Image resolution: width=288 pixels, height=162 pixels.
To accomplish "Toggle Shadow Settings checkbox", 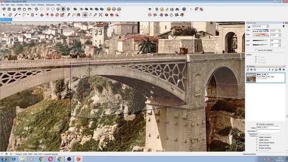I will (x=257, y=148).
